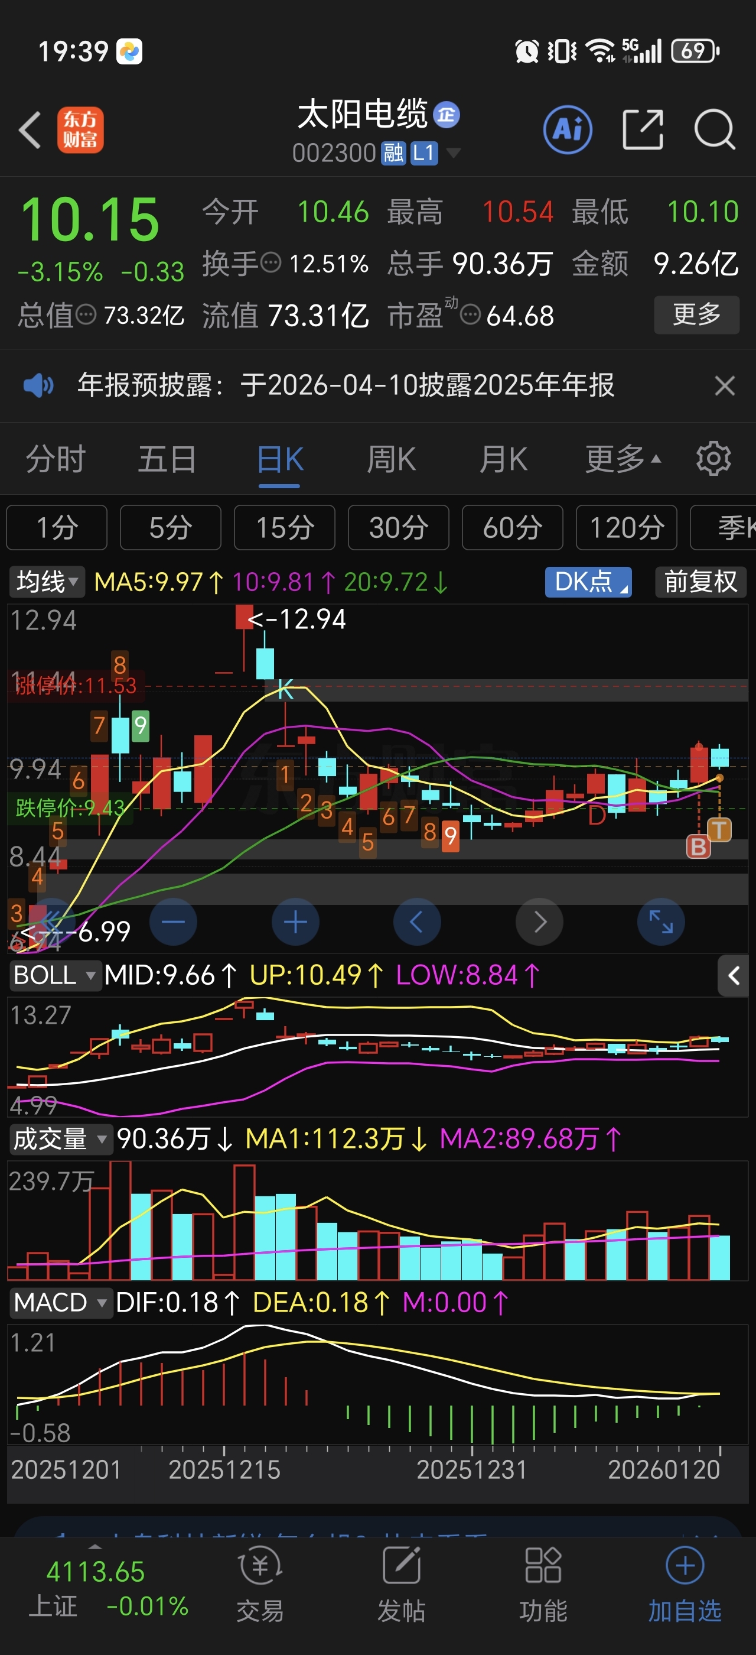
Task: Tap the 更多 quote details button
Action: (696, 315)
